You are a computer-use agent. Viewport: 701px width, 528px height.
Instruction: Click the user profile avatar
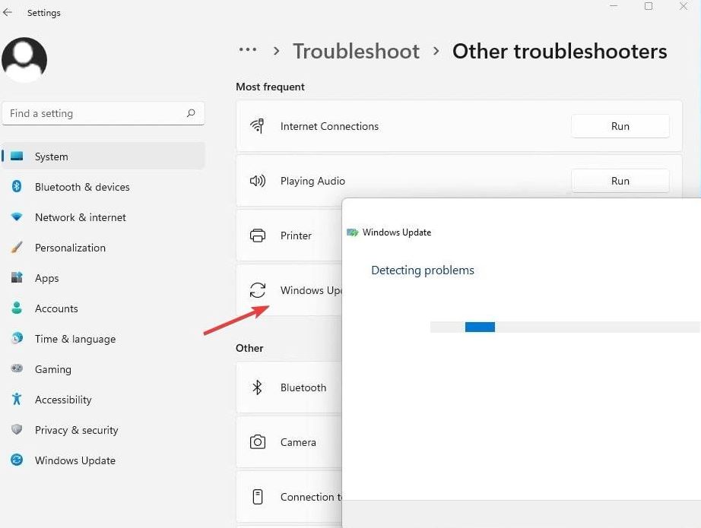[24, 60]
